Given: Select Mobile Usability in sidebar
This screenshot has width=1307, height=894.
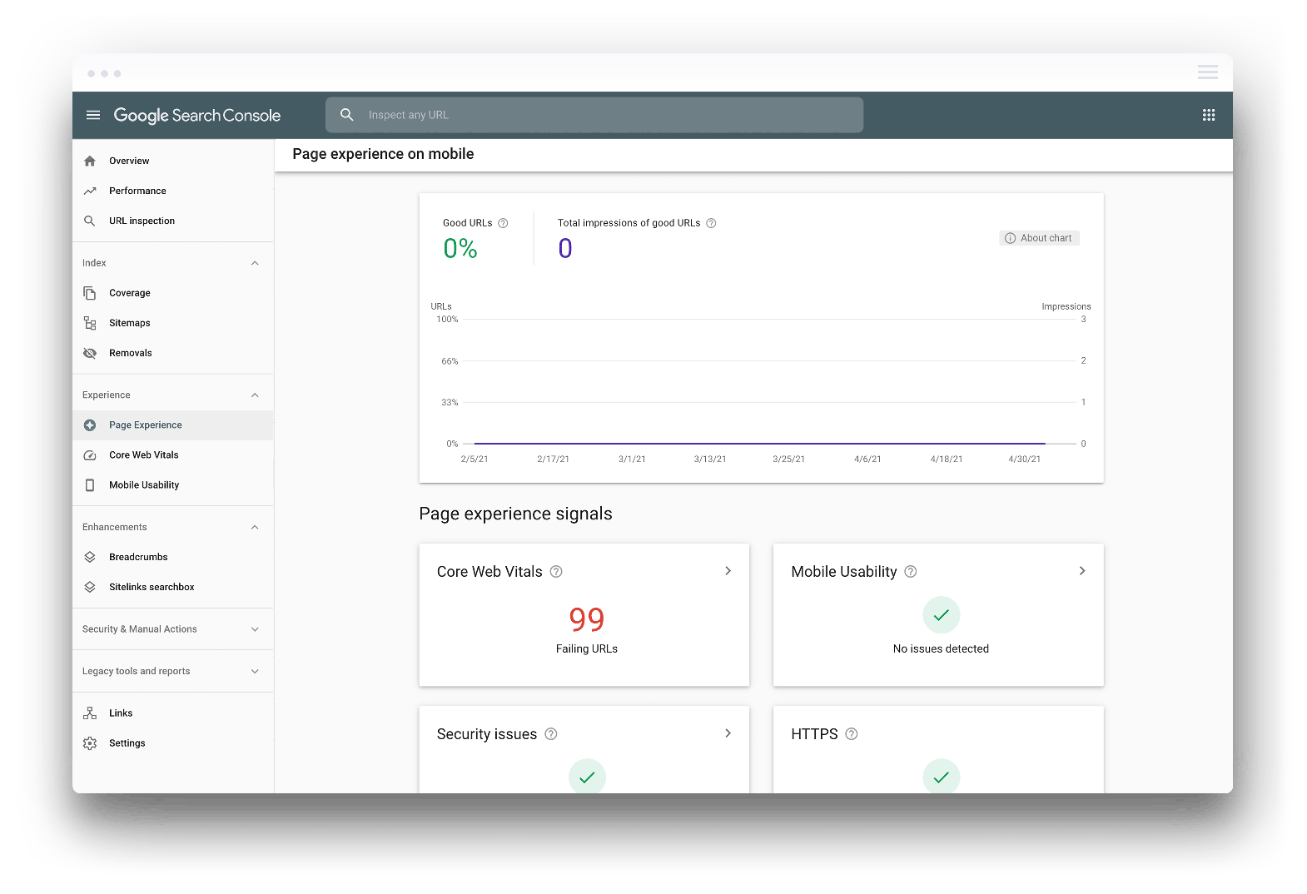Looking at the screenshot, I should pos(173,485).
